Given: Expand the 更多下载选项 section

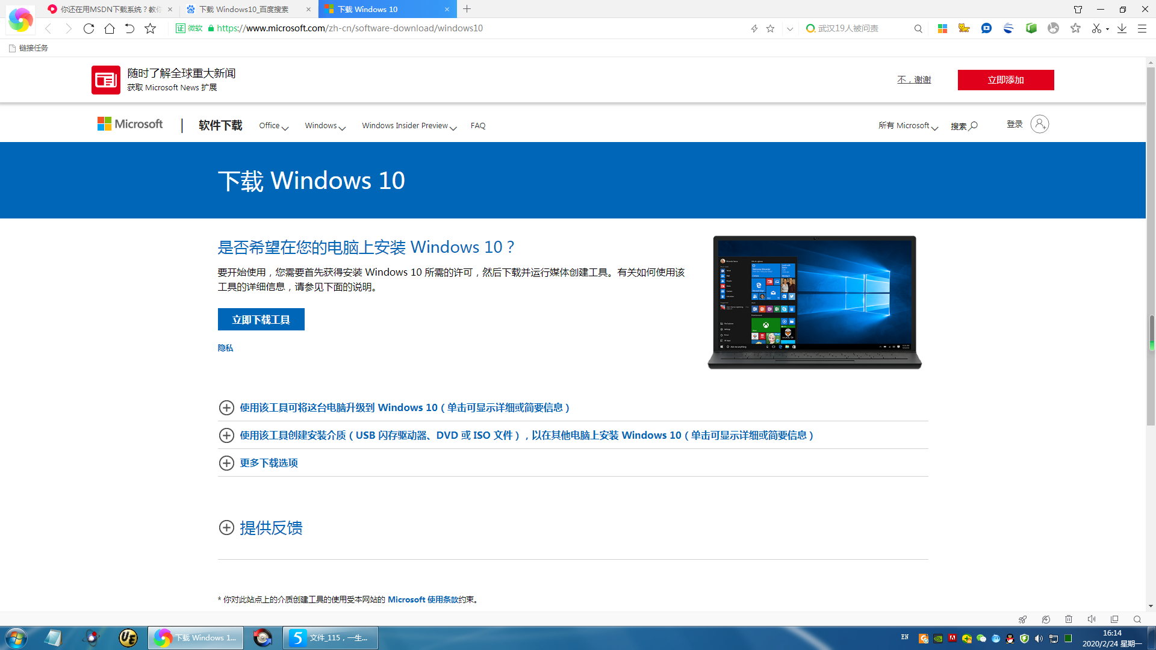Looking at the screenshot, I should tap(258, 463).
